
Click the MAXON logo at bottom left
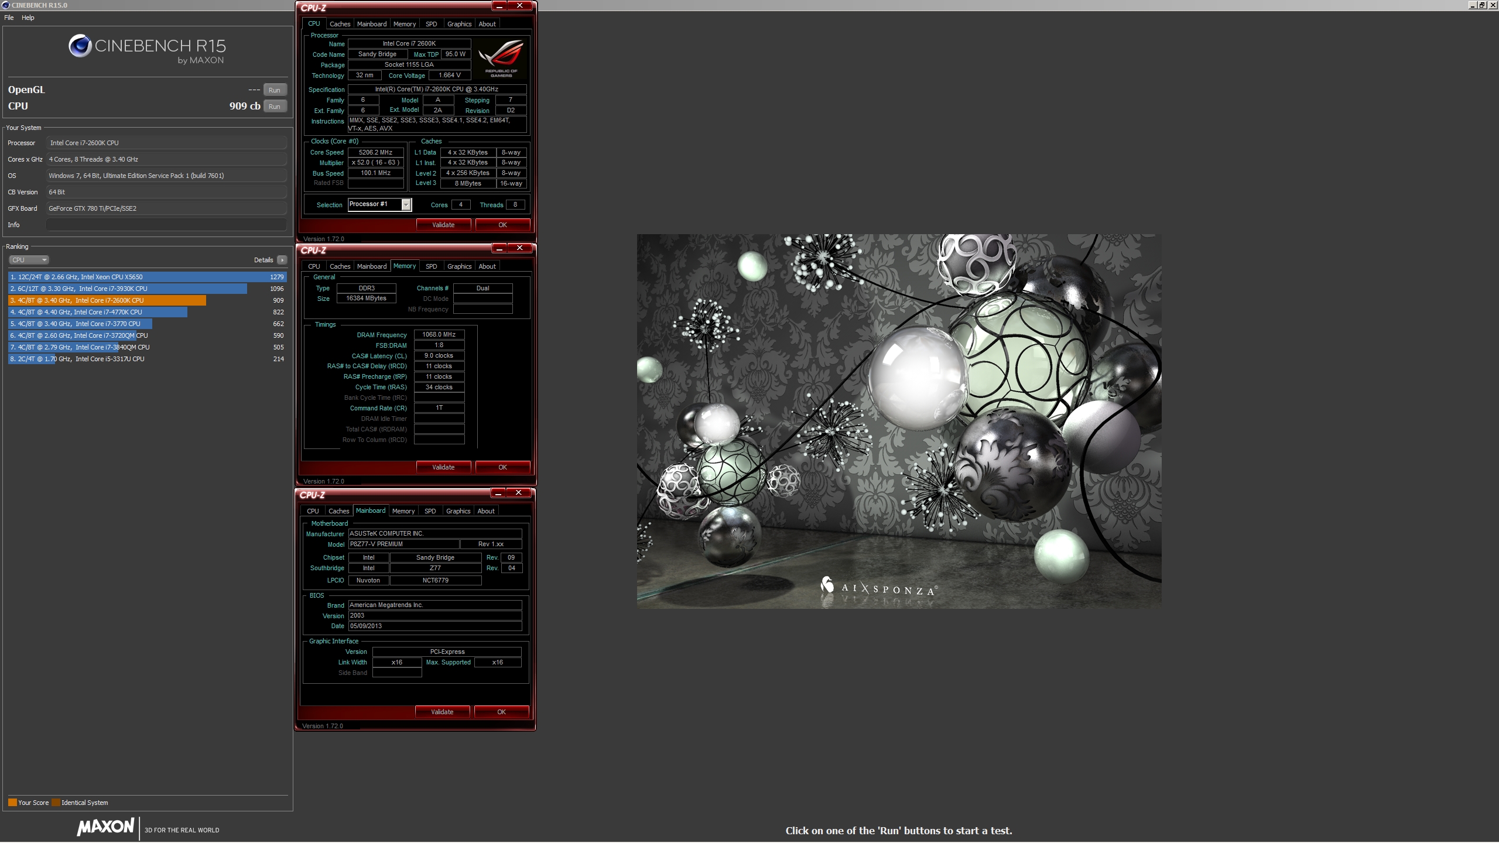106,827
